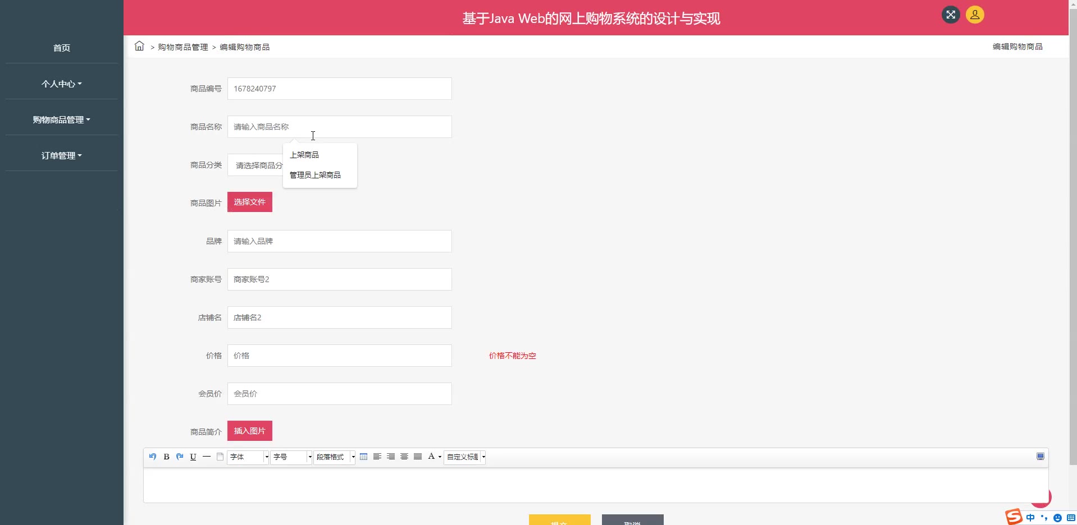Screen dimensions: 1077x525
Task: Insert horizontal rule in editor
Action: (x=207, y=457)
